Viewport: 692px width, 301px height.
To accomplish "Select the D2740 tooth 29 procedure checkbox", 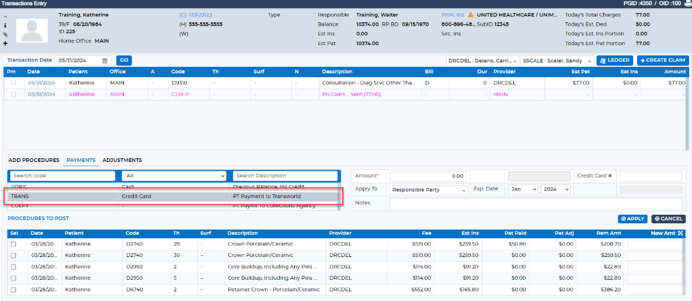I will coord(14,244).
